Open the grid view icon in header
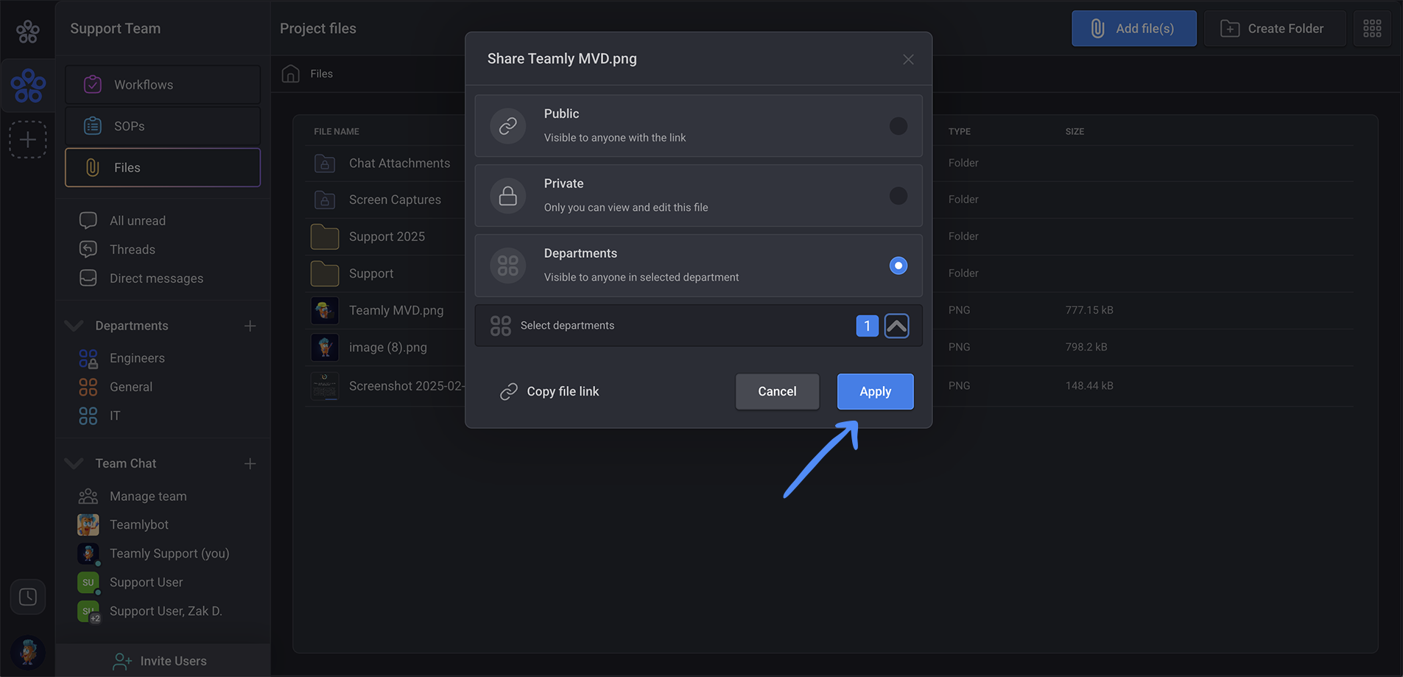Screen dimensions: 1403x677 point(1372,29)
